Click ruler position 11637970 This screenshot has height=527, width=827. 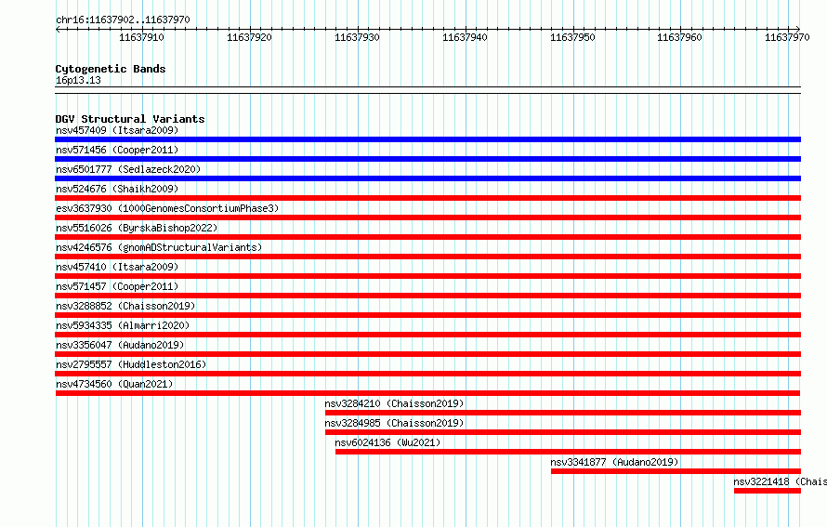pos(787,37)
